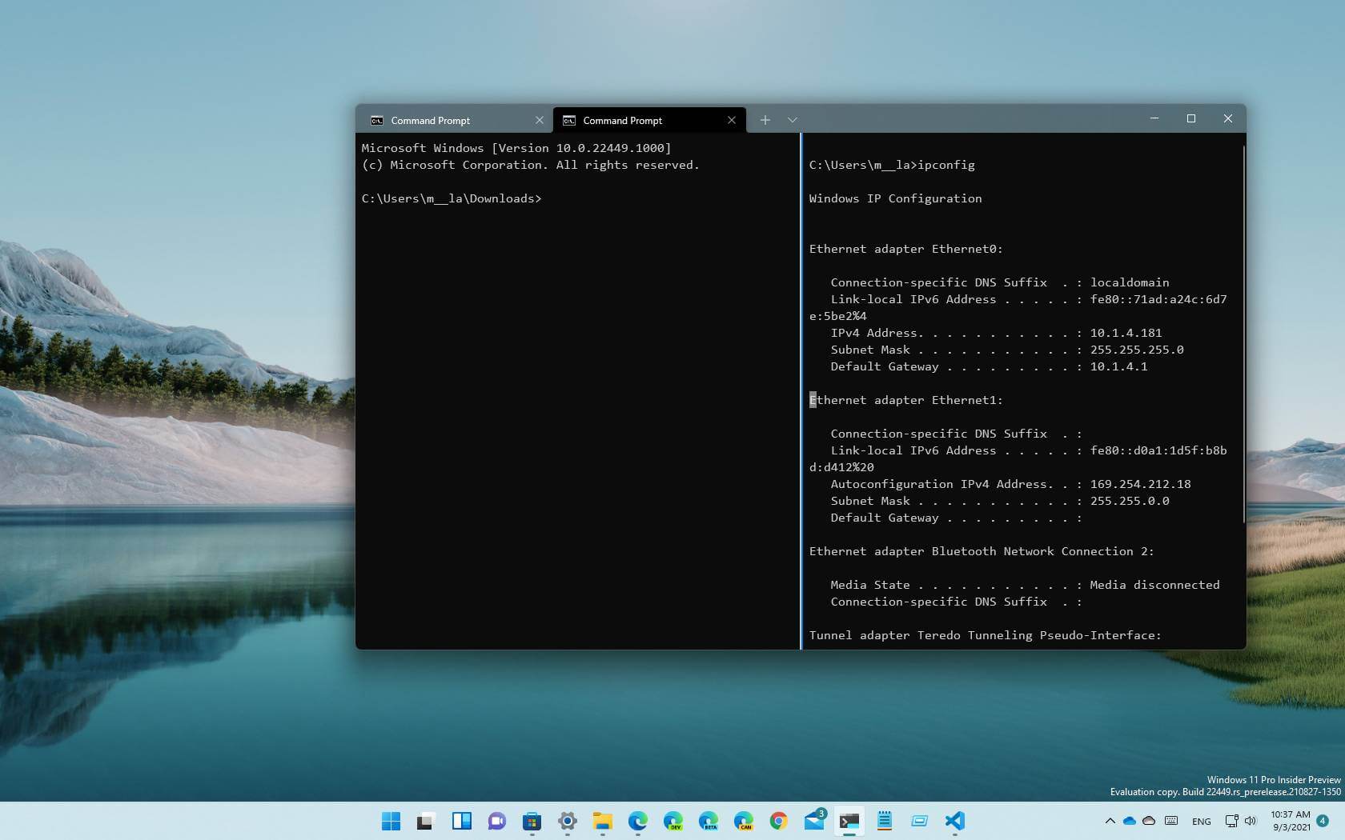1345x840 pixels.
Task: Open Visual Studio Code from the taskbar
Action: point(954,821)
